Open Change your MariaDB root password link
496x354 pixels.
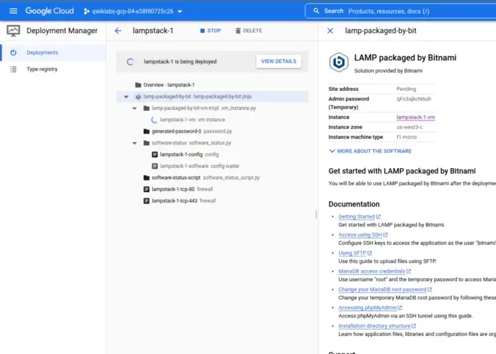(385, 289)
